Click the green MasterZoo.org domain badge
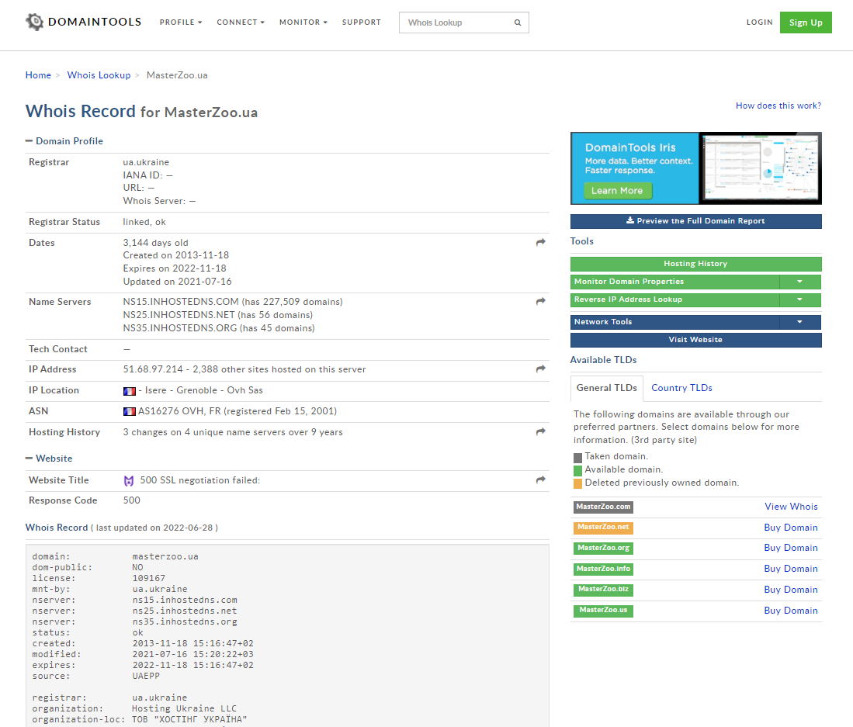The image size is (853, 727). [603, 548]
